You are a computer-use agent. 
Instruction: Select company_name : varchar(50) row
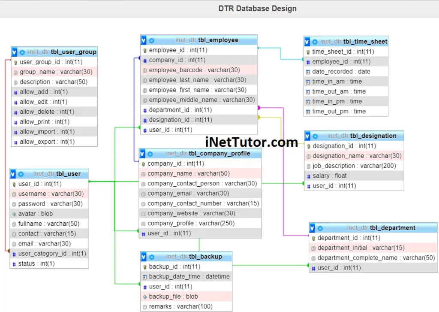click(x=200, y=174)
